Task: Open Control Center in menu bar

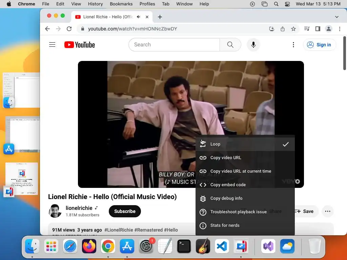Action: click(287, 4)
